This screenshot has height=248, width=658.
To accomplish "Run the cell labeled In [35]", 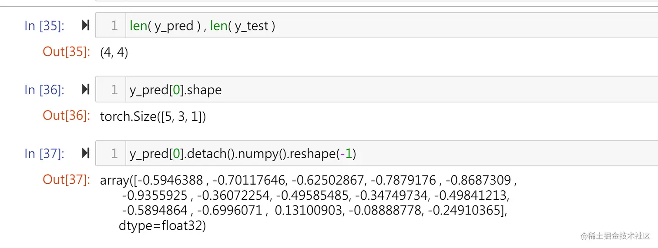I will 85,26.
